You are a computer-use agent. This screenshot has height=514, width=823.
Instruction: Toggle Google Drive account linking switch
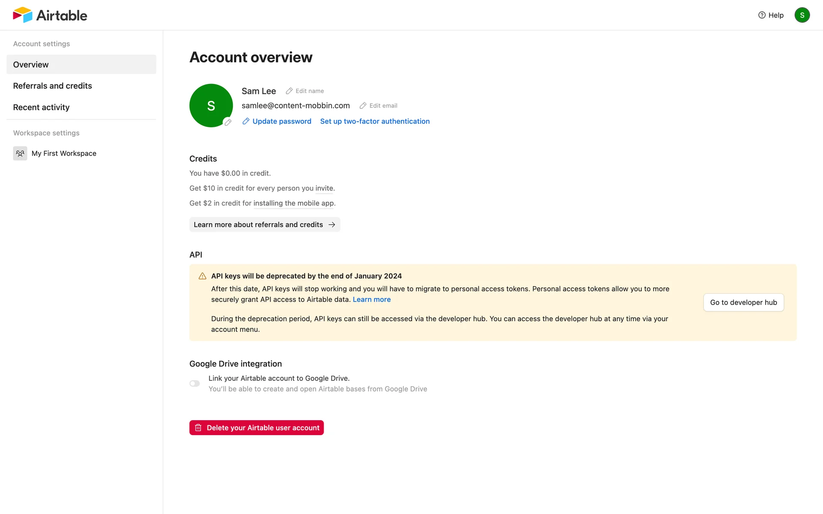click(195, 383)
